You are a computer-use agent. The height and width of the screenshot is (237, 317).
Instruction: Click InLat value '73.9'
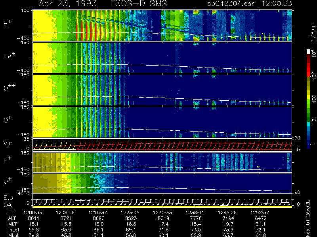point(228,229)
